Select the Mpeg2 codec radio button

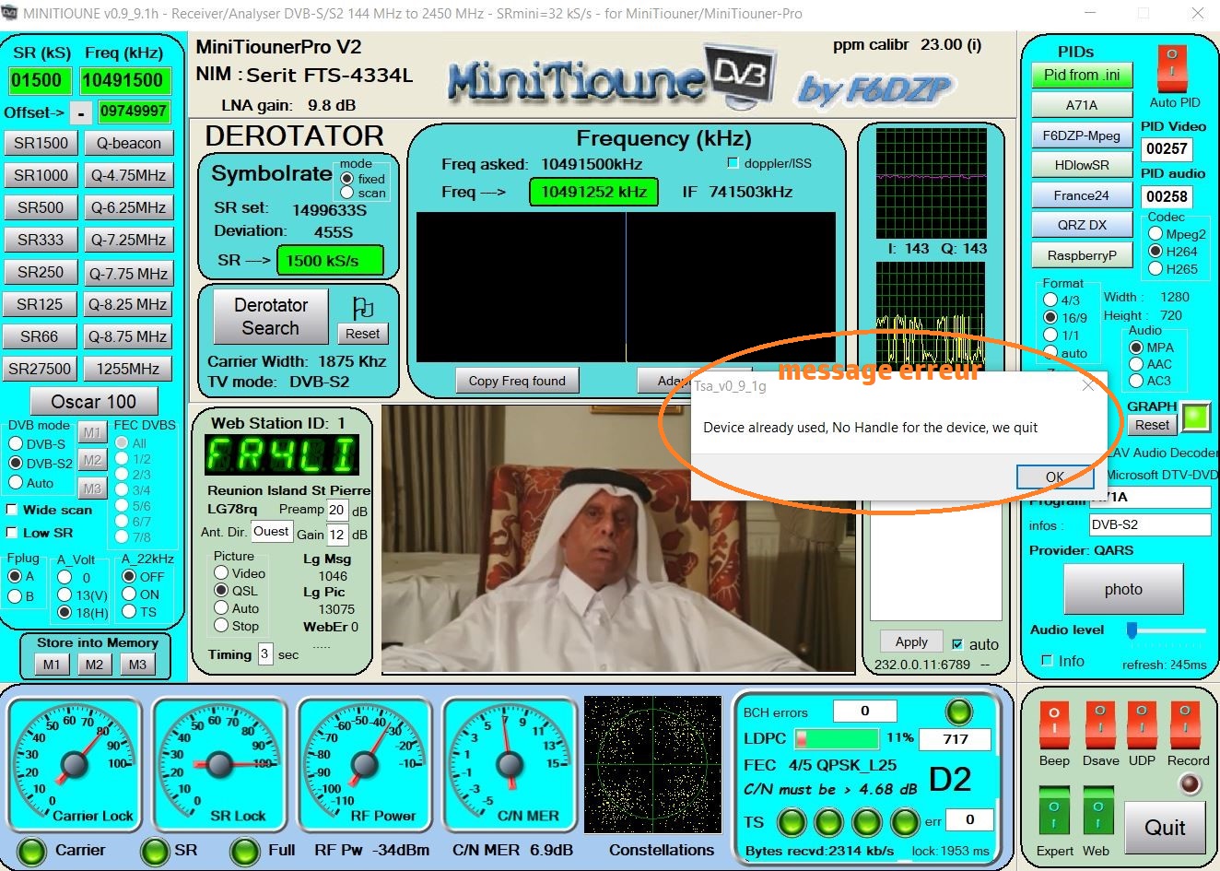[1155, 234]
